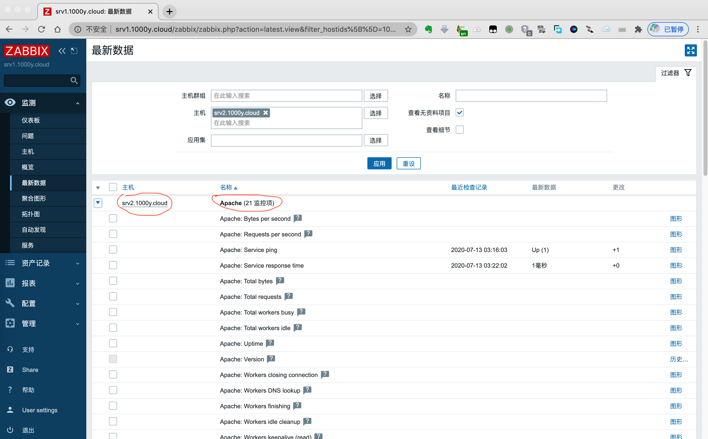This screenshot has height=439, width=708.
Task: Open the help icon for Apache: Requests per second
Action: click(308, 234)
